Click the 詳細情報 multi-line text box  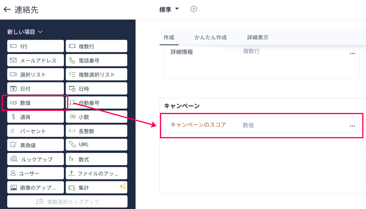[x=271, y=61]
